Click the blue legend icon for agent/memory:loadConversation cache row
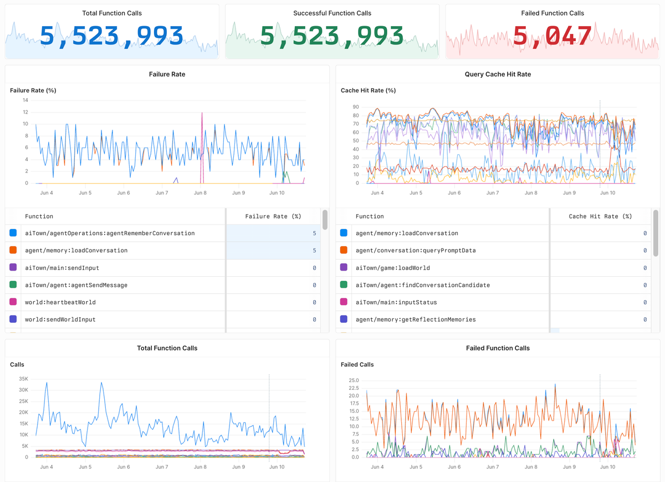Screen dimensions: 665x482 (x=345, y=233)
